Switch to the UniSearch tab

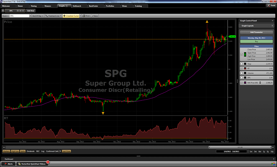pos(79,6)
